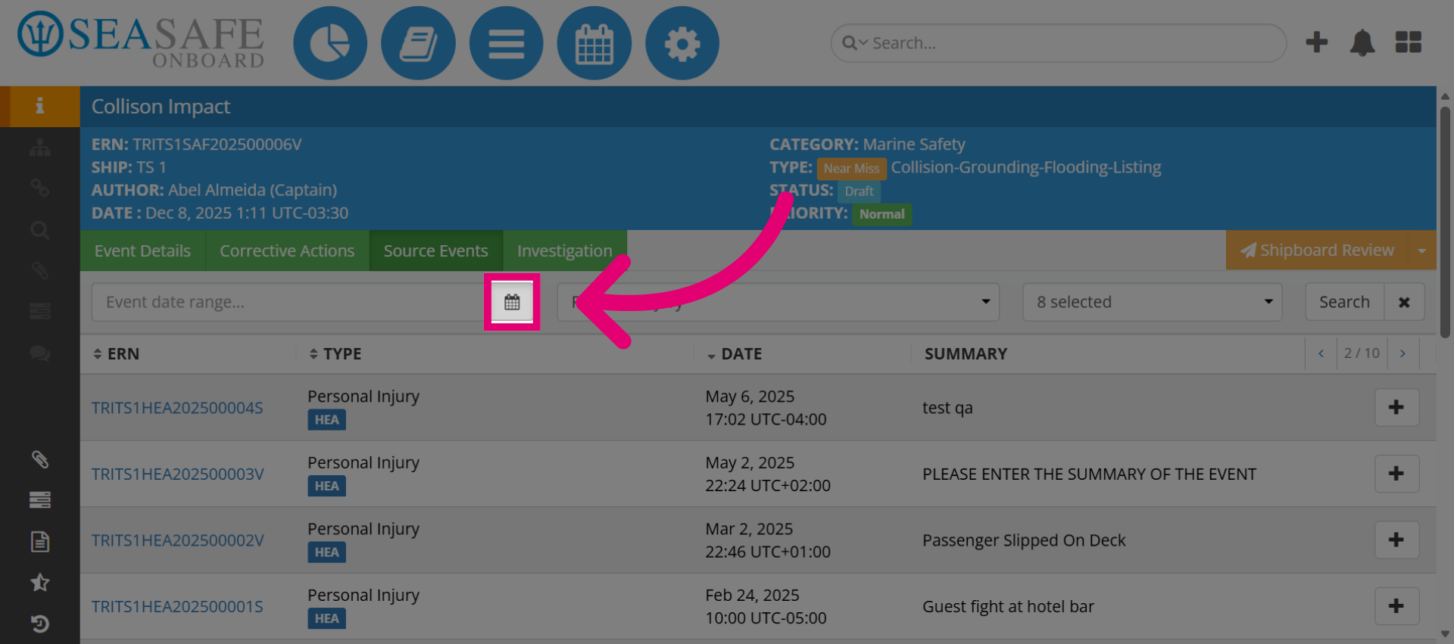Open link TRITS1HEA202500002V
1454x644 pixels.
pyautogui.click(x=177, y=540)
